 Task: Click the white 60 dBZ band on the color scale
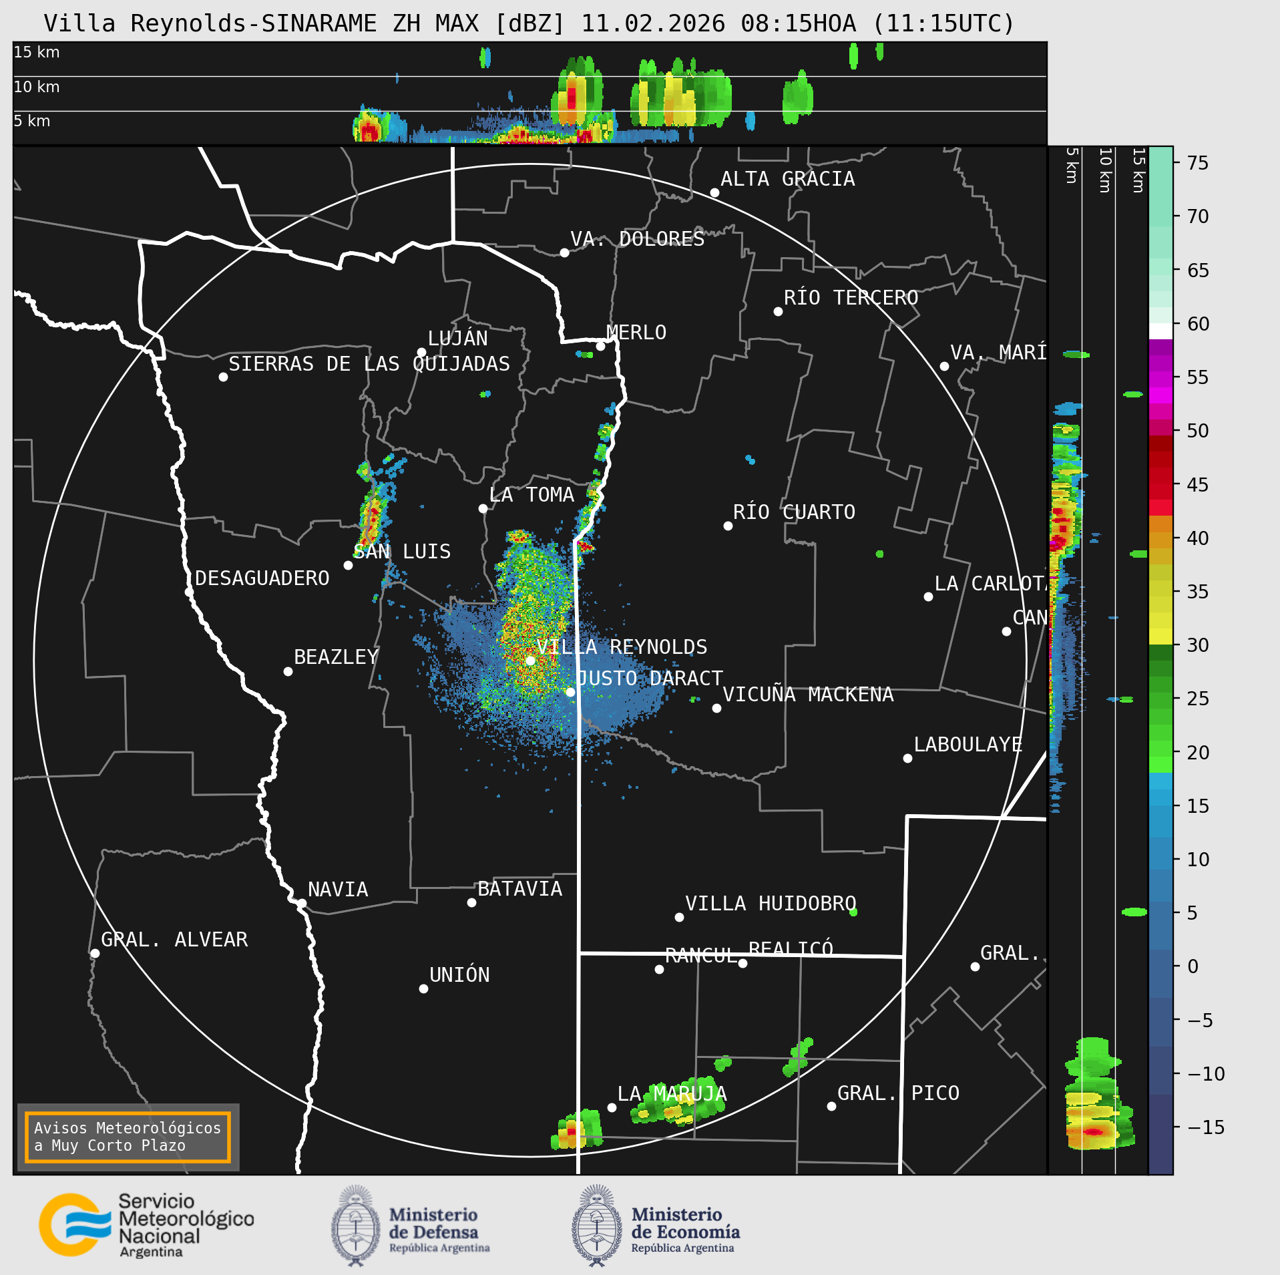(1160, 331)
